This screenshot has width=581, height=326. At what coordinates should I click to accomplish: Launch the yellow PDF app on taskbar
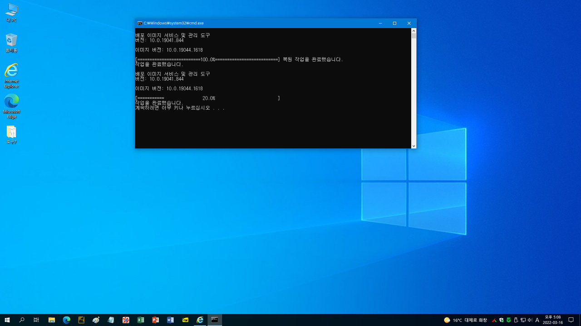185,320
